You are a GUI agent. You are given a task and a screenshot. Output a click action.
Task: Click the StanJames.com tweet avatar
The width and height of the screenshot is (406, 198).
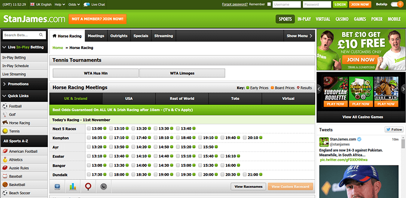pos(324,142)
